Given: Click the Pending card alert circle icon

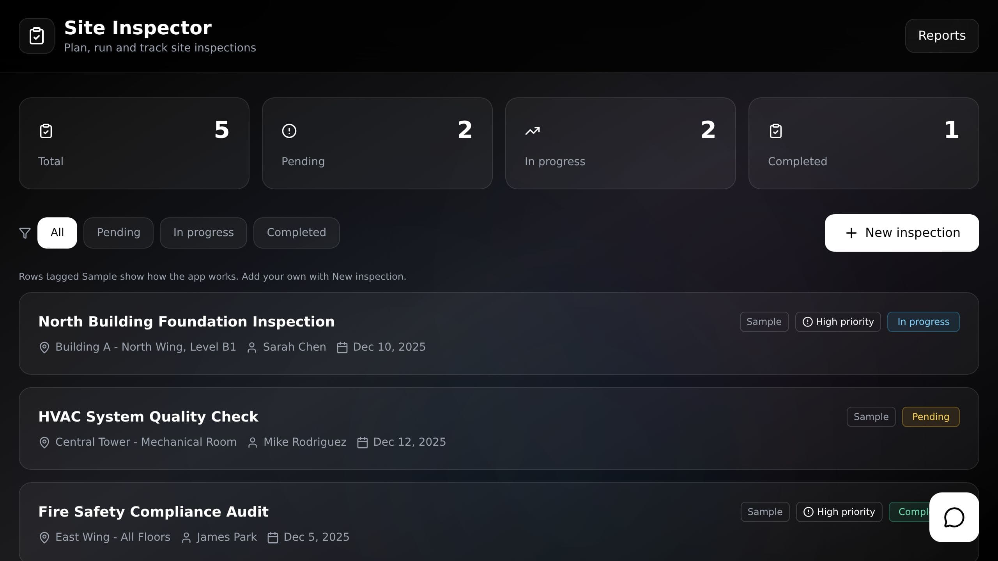Looking at the screenshot, I should 289,131.
